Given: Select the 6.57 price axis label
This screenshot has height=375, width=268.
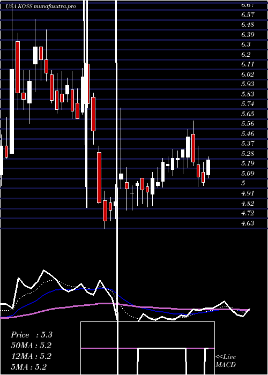Looking at the screenshot, I should click(248, 15).
